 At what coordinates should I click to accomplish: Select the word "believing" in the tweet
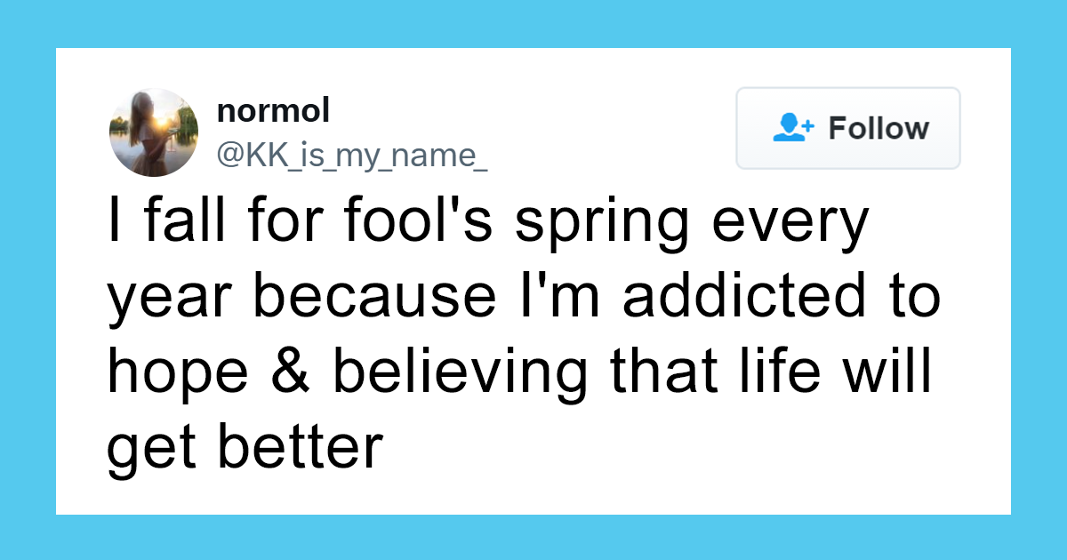pos(461,373)
